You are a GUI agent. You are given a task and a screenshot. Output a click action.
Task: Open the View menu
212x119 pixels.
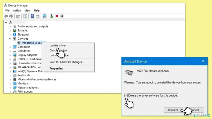point(27,10)
